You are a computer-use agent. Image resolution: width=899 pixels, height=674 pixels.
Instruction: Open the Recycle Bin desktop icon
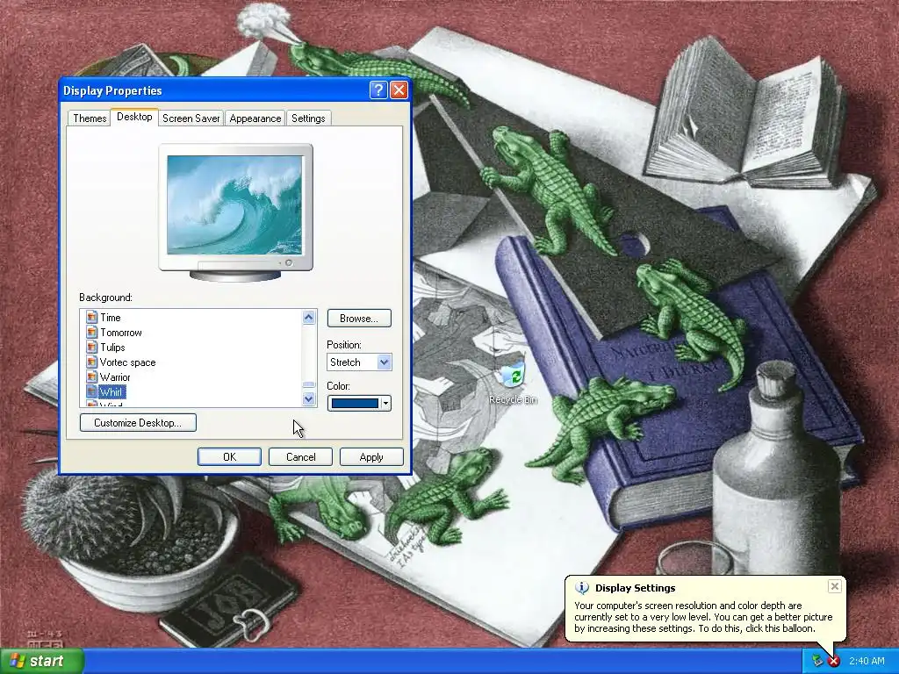click(x=513, y=383)
